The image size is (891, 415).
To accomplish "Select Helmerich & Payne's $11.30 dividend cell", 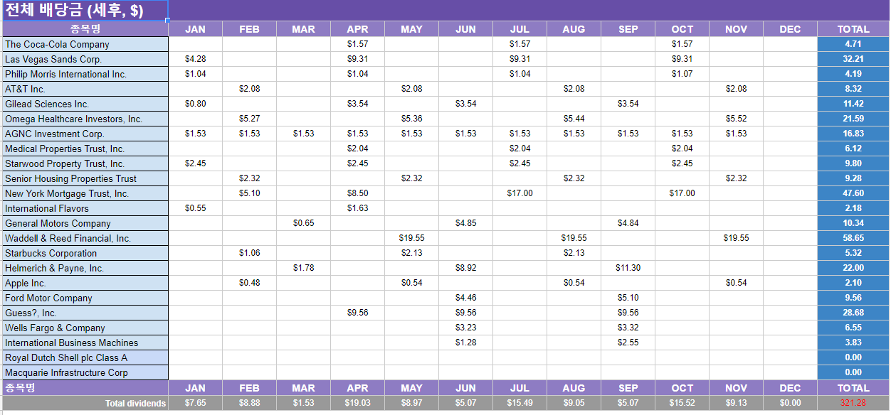I will point(628,268).
